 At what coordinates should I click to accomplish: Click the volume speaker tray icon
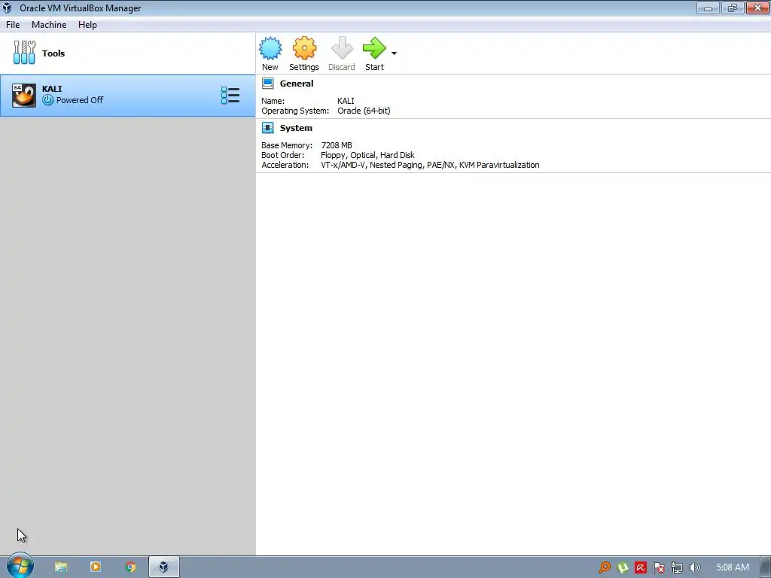click(x=694, y=567)
